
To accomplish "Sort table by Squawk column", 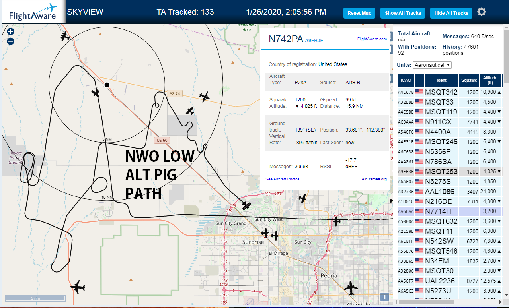I will [x=469, y=80].
